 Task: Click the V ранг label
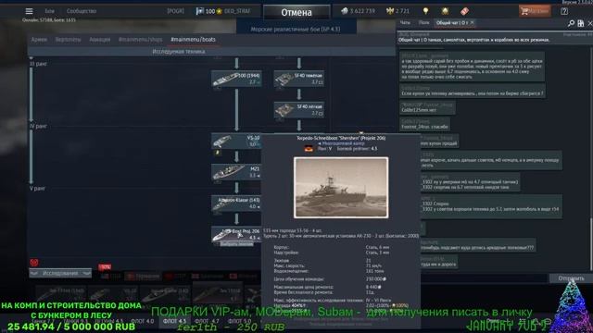pyautogui.click(x=37, y=188)
